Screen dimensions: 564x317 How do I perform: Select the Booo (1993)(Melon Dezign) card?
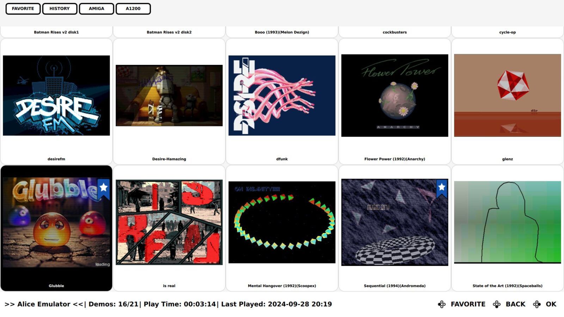tap(282, 32)
